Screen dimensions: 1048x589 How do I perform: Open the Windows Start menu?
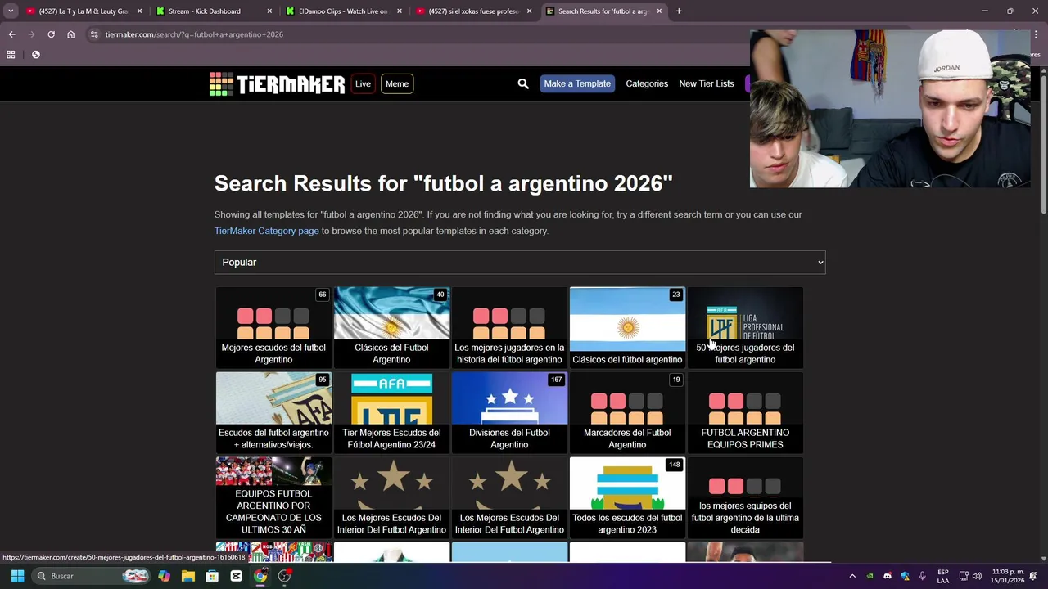point(17,576)
